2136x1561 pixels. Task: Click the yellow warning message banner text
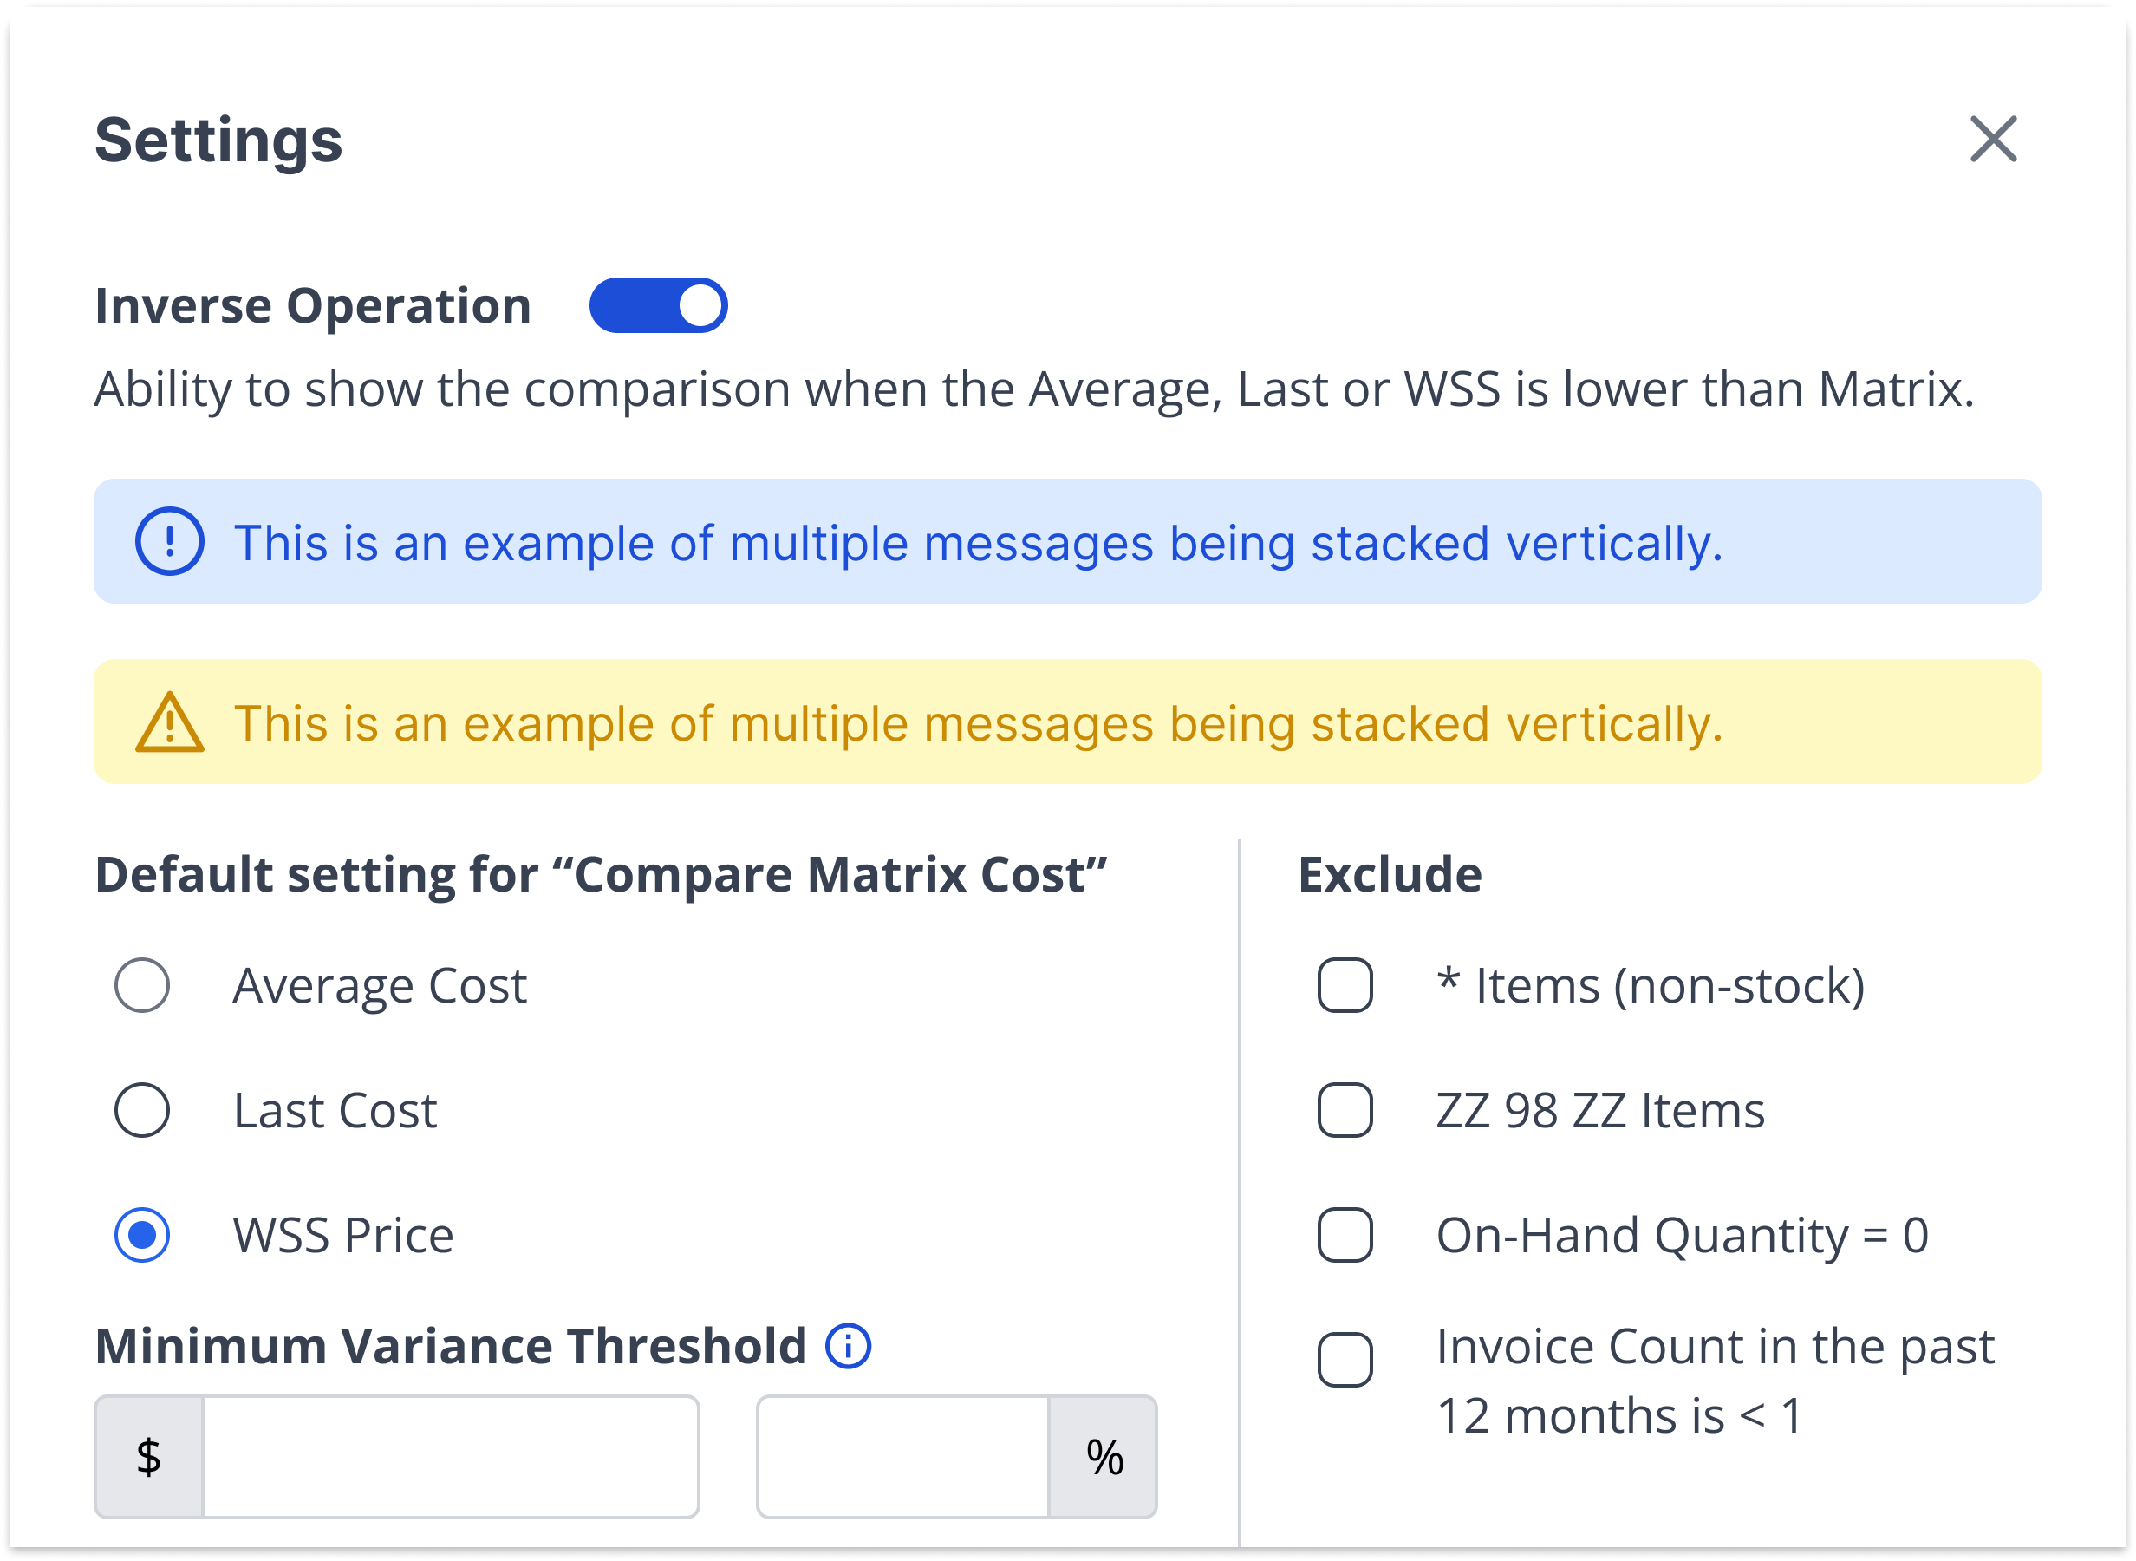977,724
